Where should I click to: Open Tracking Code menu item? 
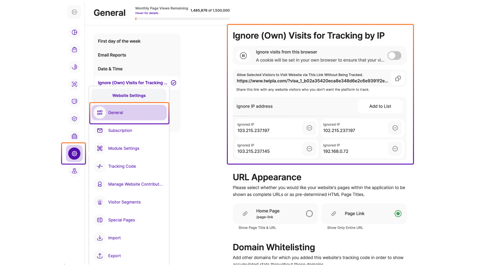click(122, 166)
